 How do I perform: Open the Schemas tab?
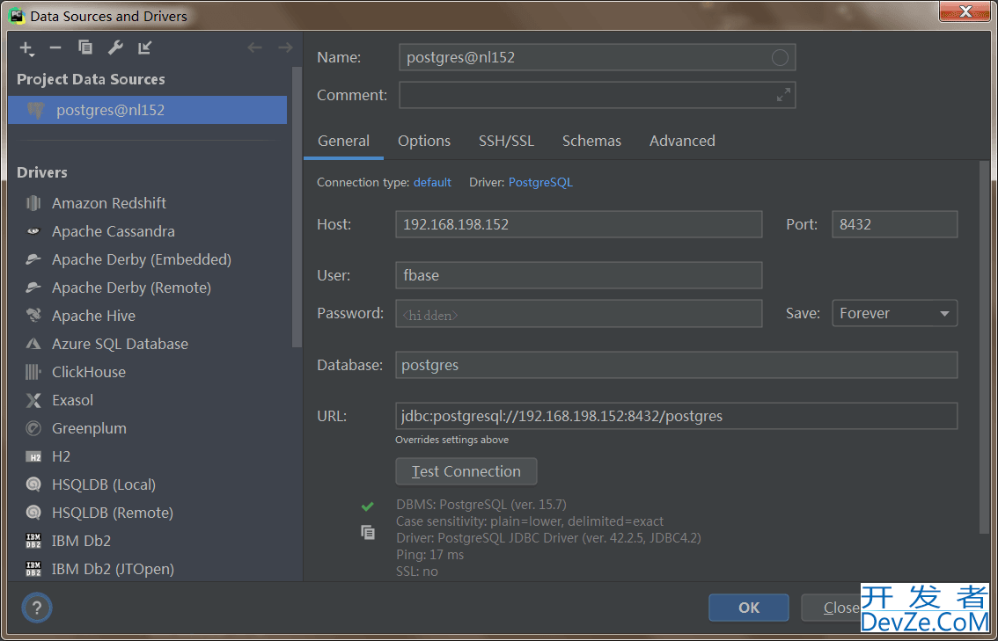(x=591, y=141)
